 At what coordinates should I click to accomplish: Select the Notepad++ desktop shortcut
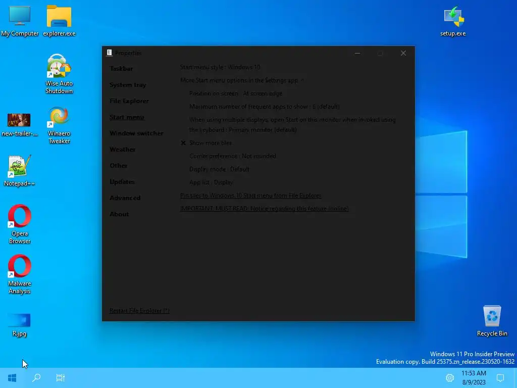click(x=19, y=171)
